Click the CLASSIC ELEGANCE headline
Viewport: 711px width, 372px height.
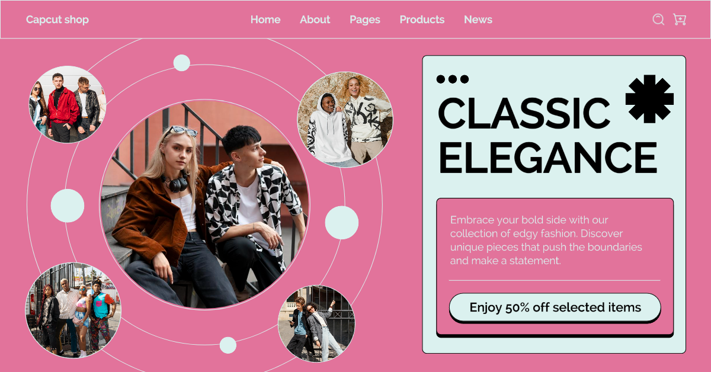(x=547, y=136)
